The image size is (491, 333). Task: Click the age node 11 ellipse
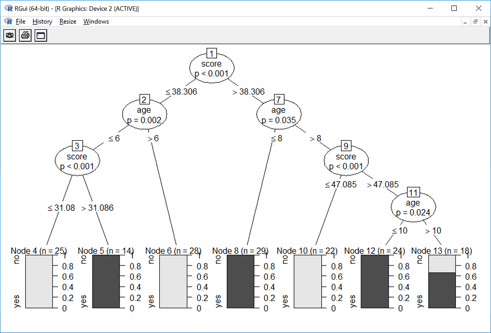[x=413, y=206]
